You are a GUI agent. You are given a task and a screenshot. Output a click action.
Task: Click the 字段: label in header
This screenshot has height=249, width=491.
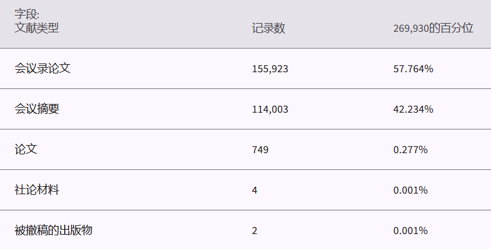(x=27, y=13)
